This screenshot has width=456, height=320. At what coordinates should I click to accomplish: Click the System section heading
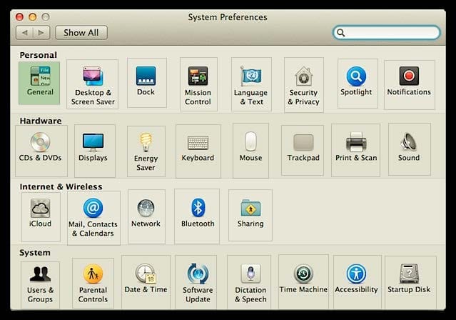[x=34, y=252]
